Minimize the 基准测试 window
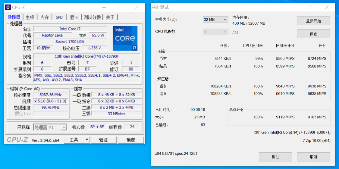The height and width of the screenshot is (169, 339). [293, 7]
